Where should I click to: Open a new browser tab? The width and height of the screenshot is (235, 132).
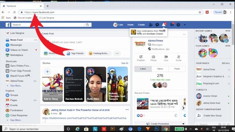[47, 6]
